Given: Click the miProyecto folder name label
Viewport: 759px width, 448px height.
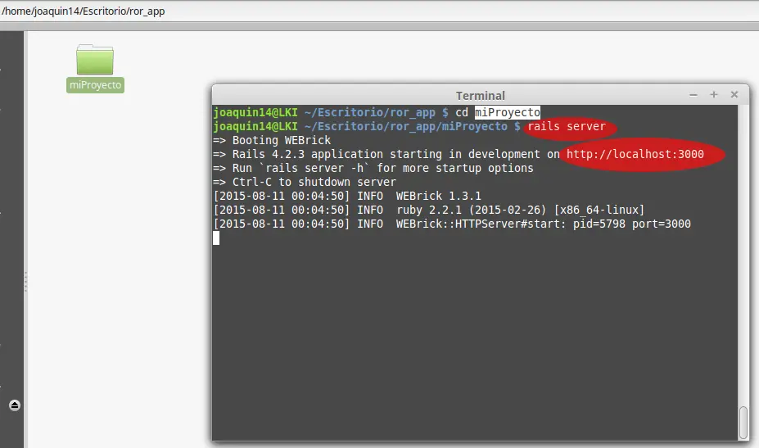Looking at the screenshot, I should point(95,85).
